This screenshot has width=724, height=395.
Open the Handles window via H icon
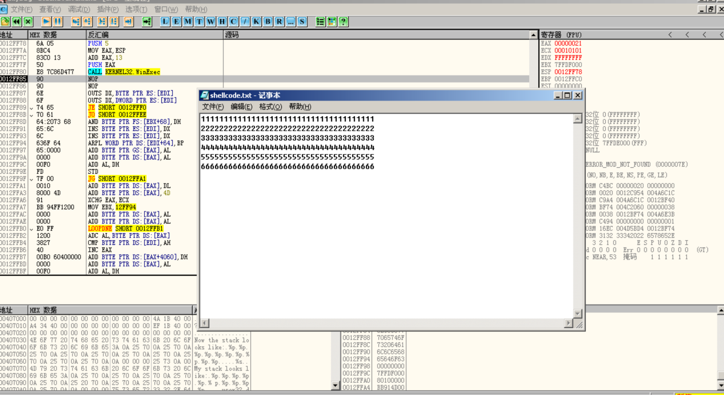pos(222,22)
